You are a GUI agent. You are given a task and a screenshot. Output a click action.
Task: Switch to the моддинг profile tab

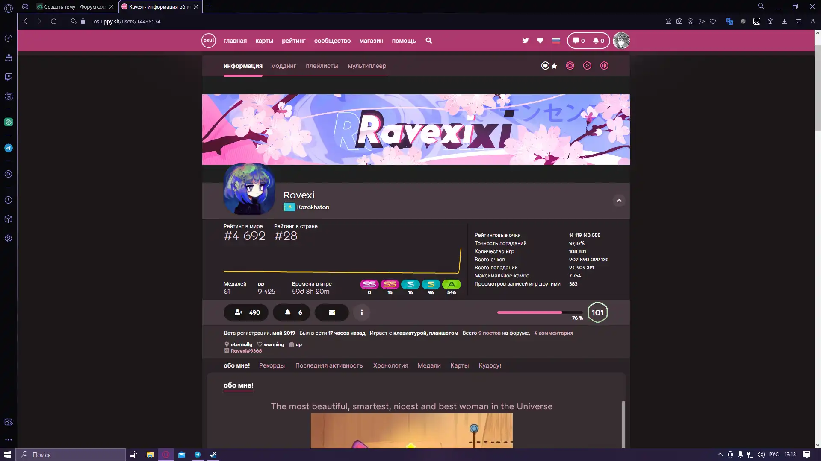284,66
